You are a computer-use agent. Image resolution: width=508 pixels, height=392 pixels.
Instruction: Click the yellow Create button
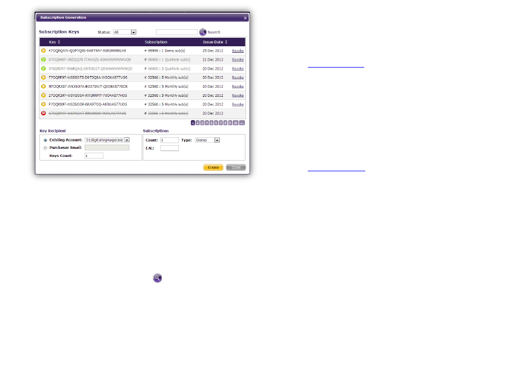pos(213,168)
